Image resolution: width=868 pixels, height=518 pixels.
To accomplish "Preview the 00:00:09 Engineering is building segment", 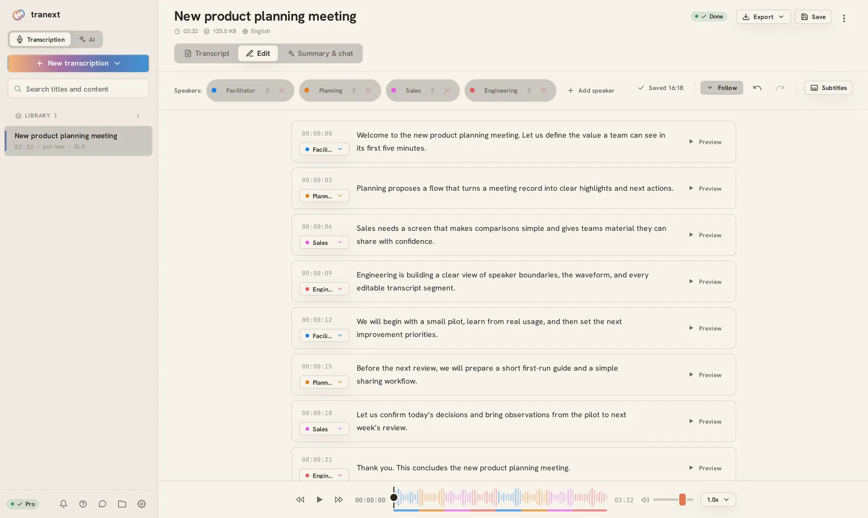I will (705, 282).
